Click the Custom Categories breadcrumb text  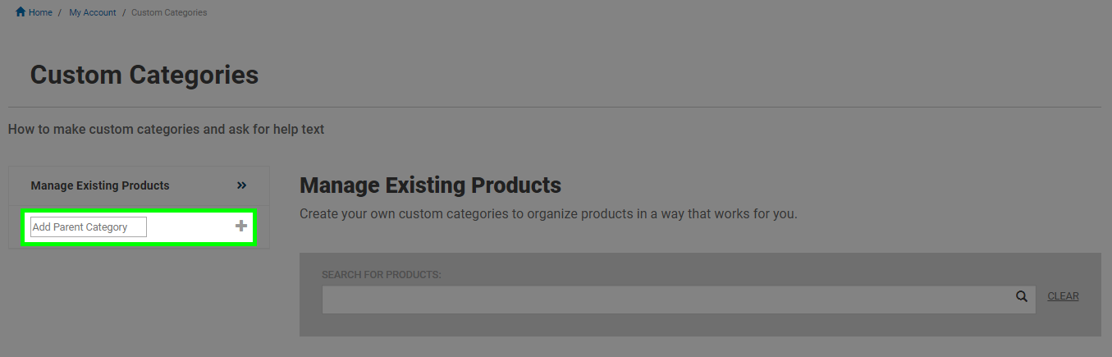tap(169, 12)
